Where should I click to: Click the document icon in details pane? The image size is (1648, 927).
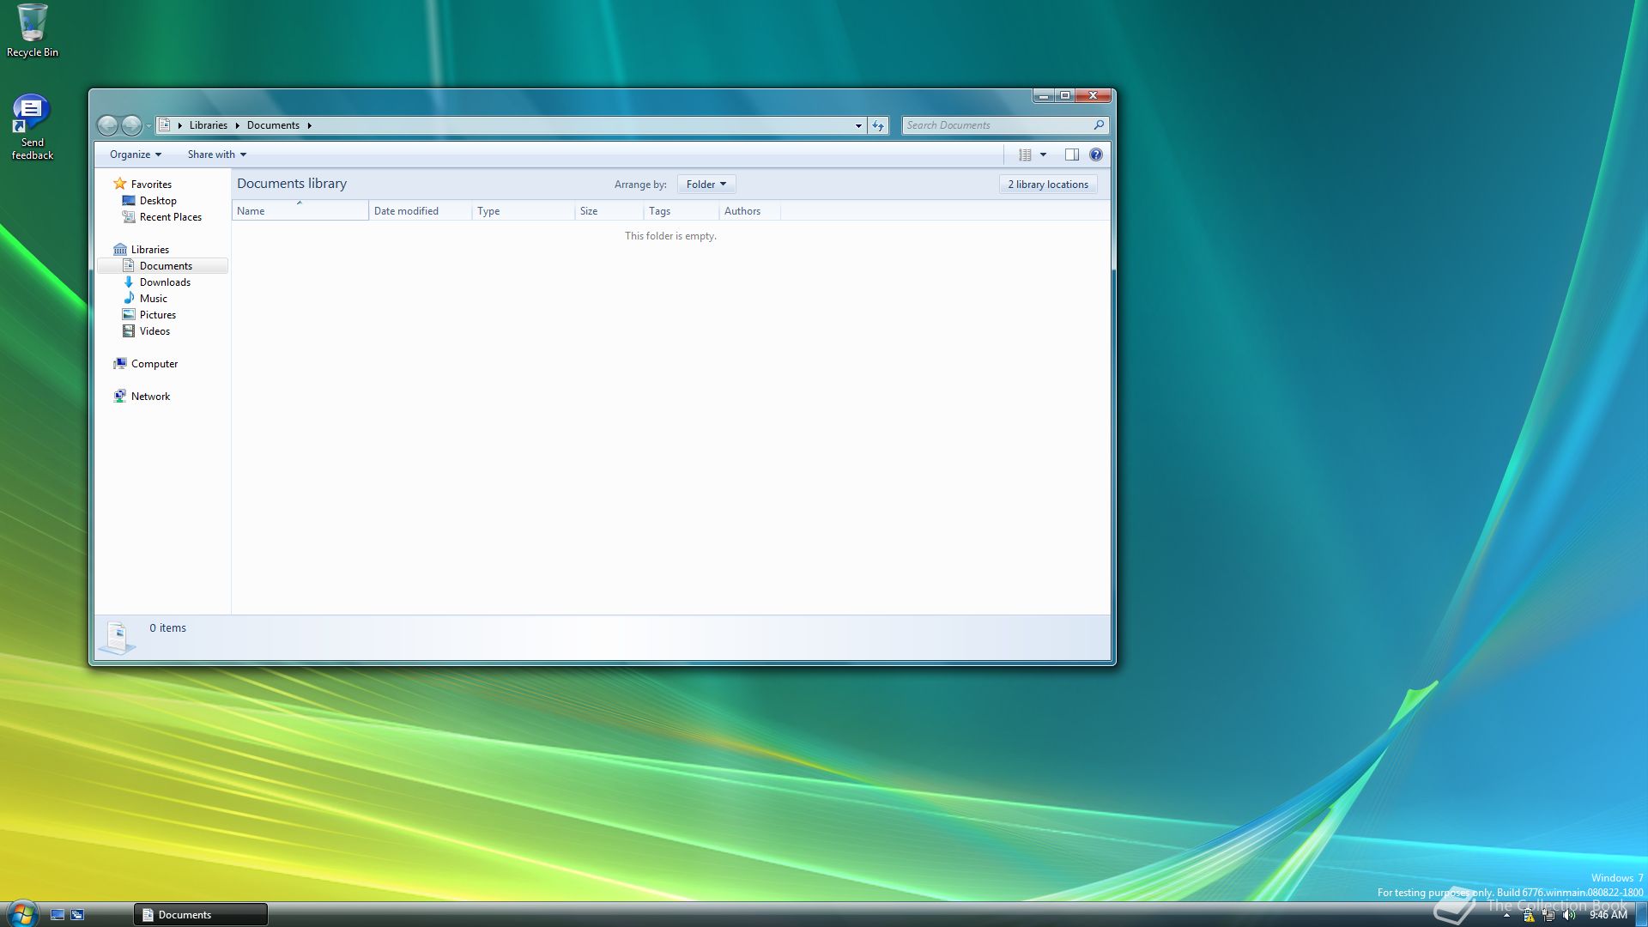[x=117, y=638]
